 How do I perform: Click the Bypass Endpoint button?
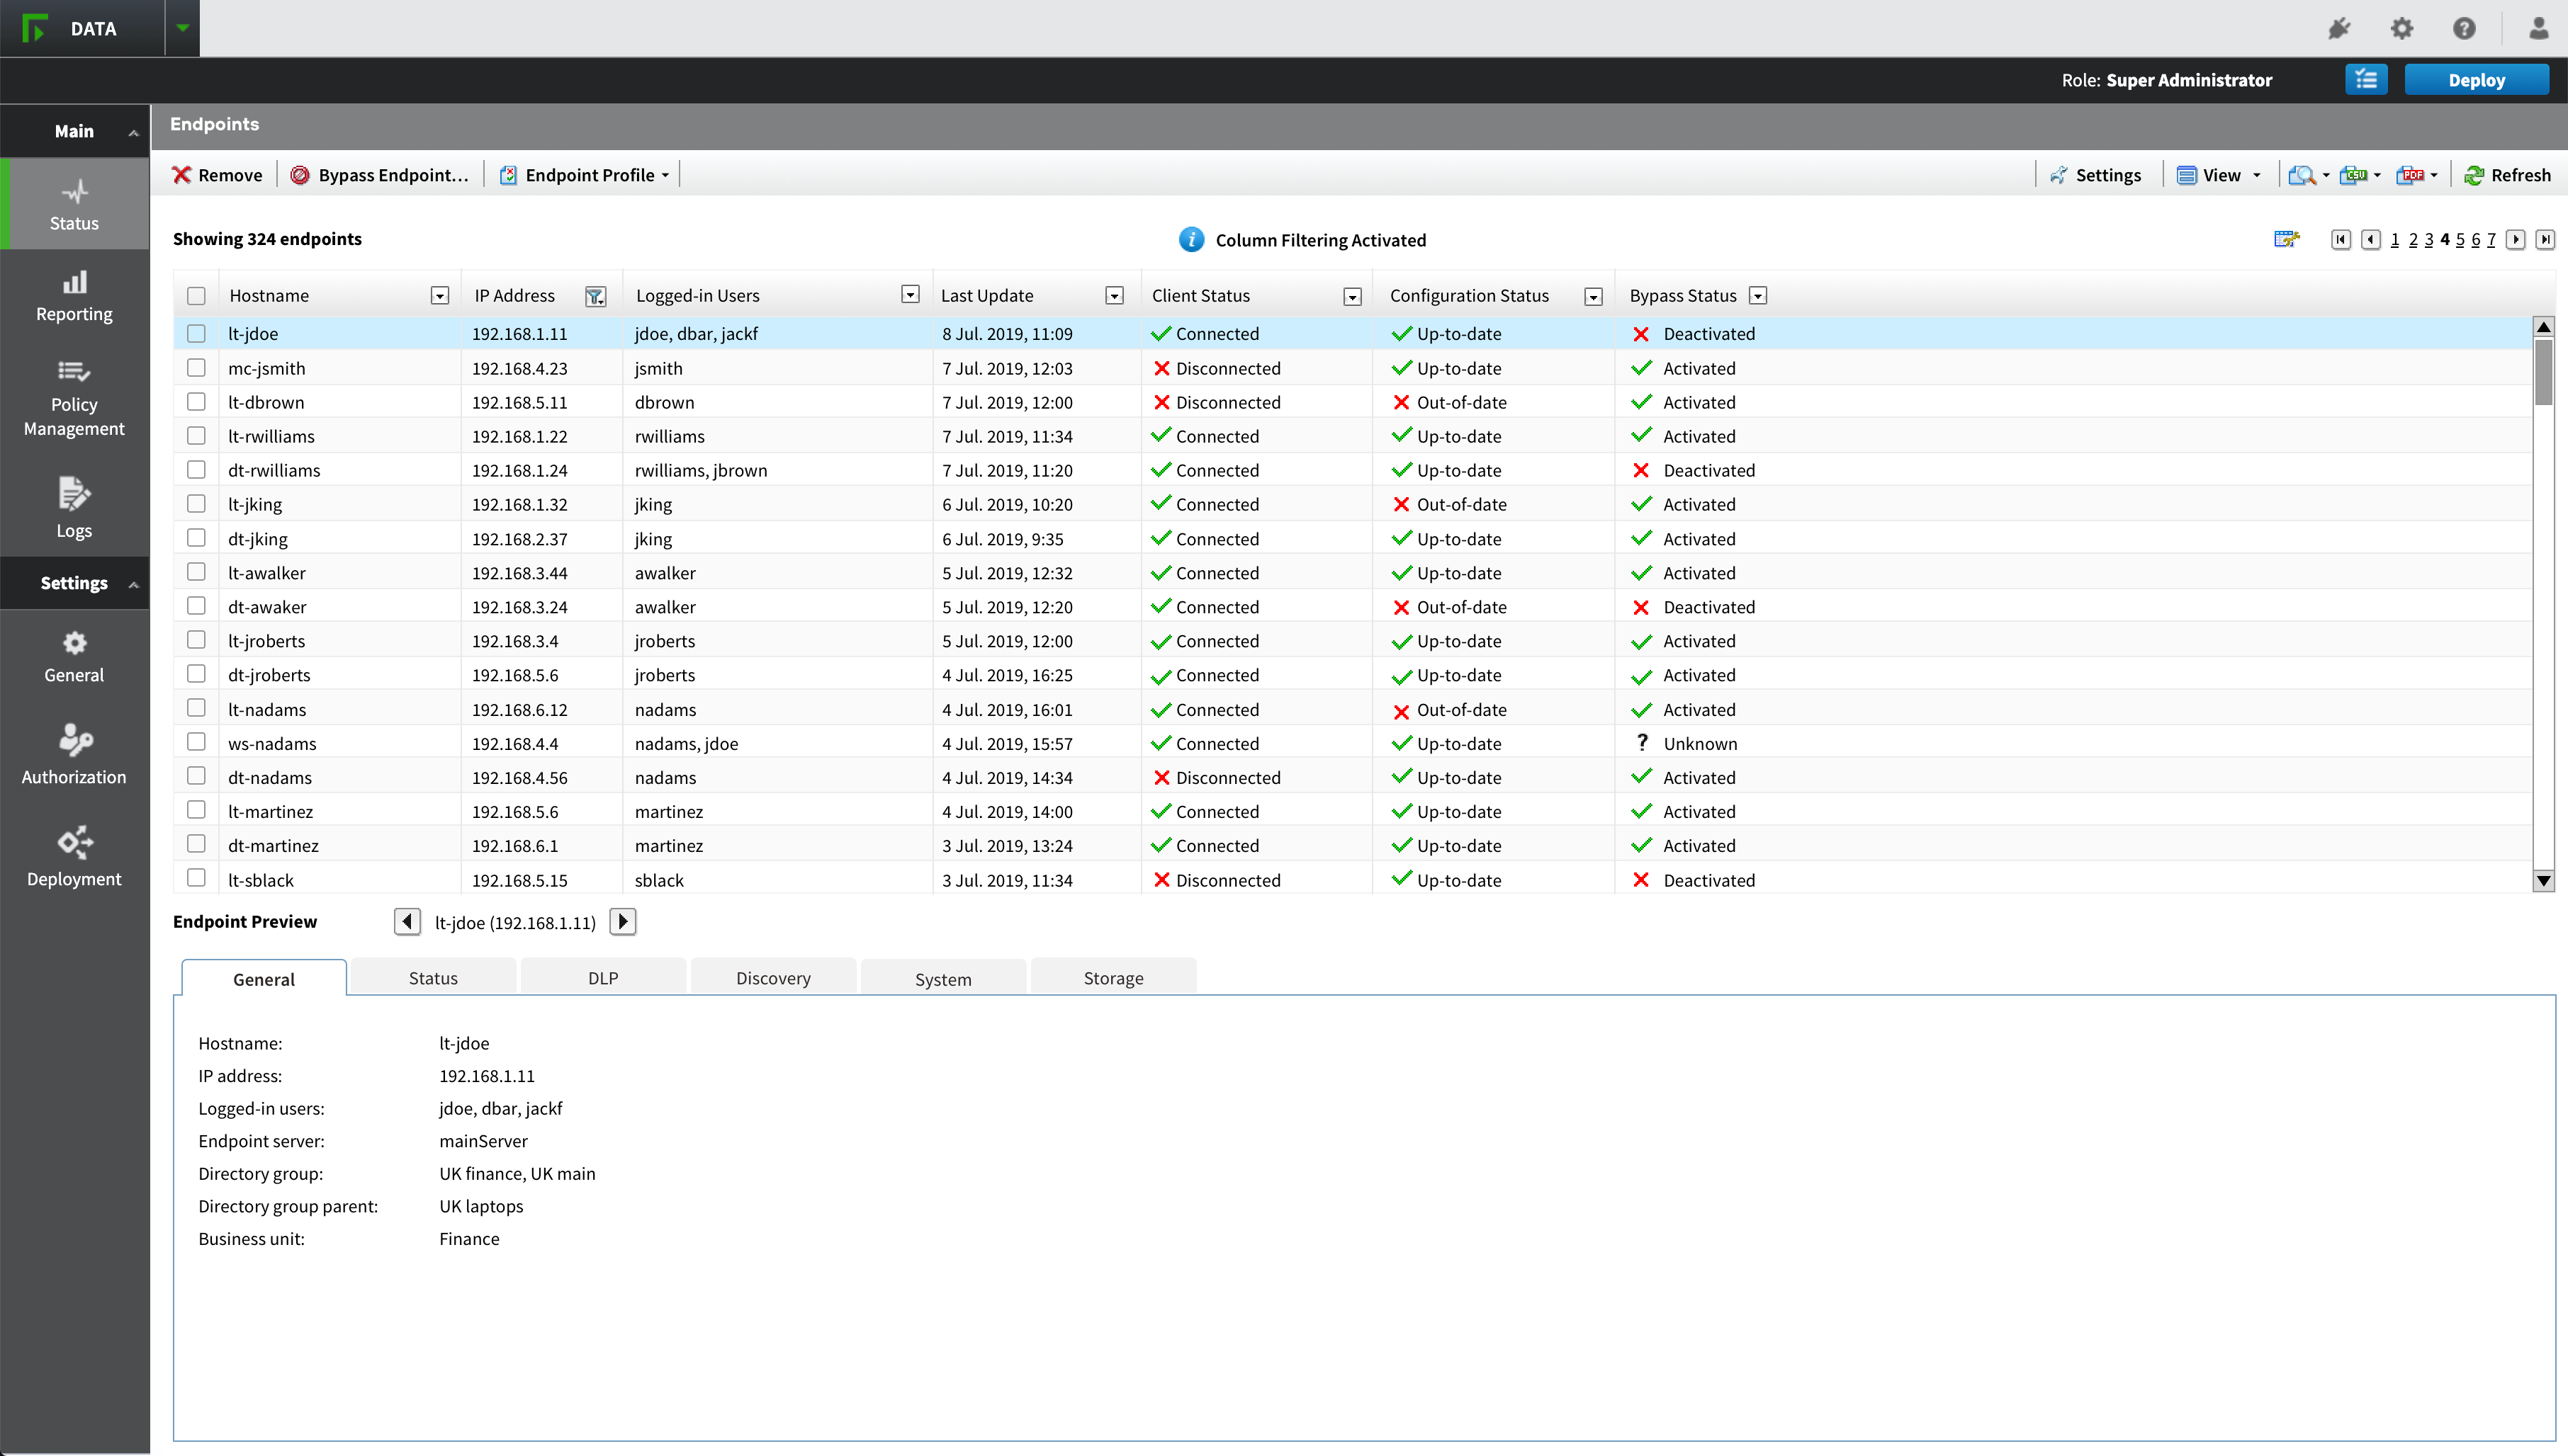[378, 173]
